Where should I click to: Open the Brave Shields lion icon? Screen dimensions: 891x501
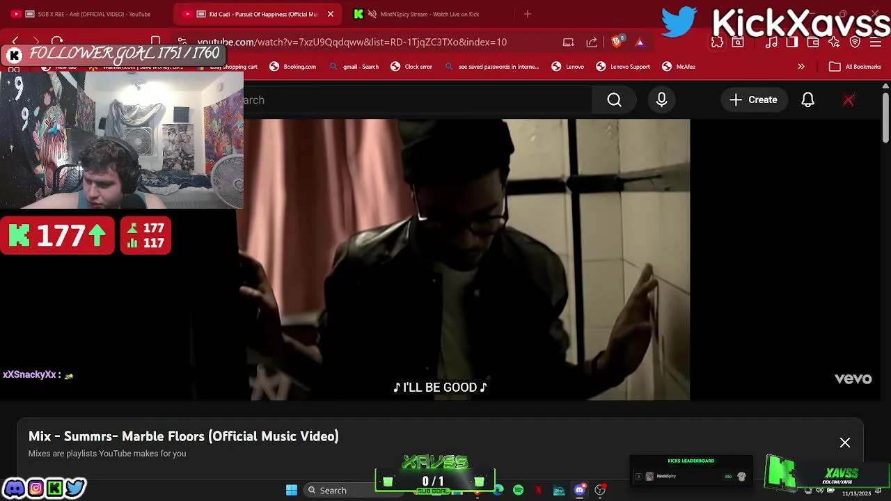pos(617,42)
